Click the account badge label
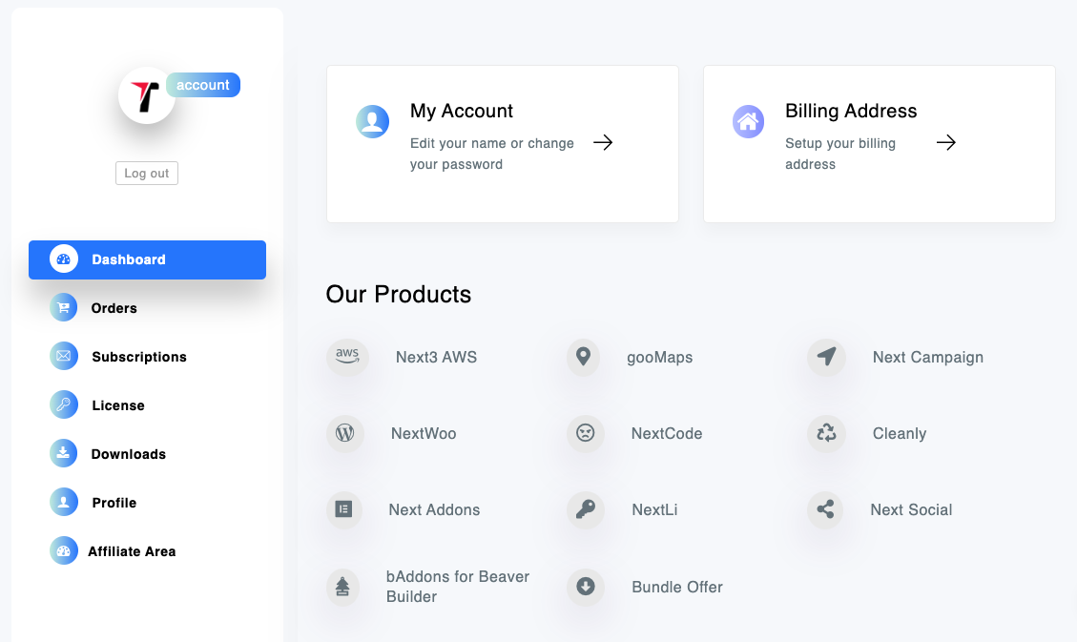The image size is (1077, 642). [x=203, y=85]
